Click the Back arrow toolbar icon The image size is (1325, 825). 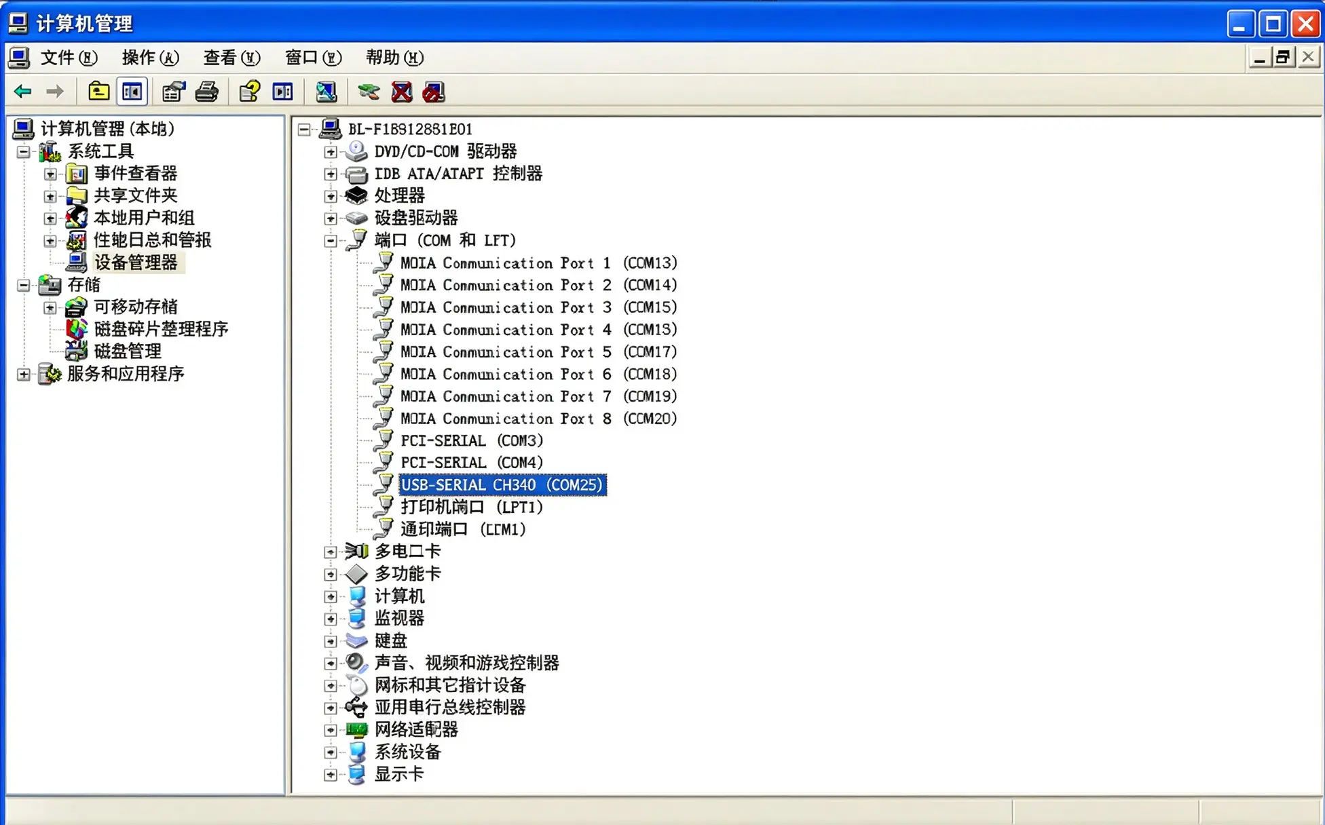(x=23, y=92)
